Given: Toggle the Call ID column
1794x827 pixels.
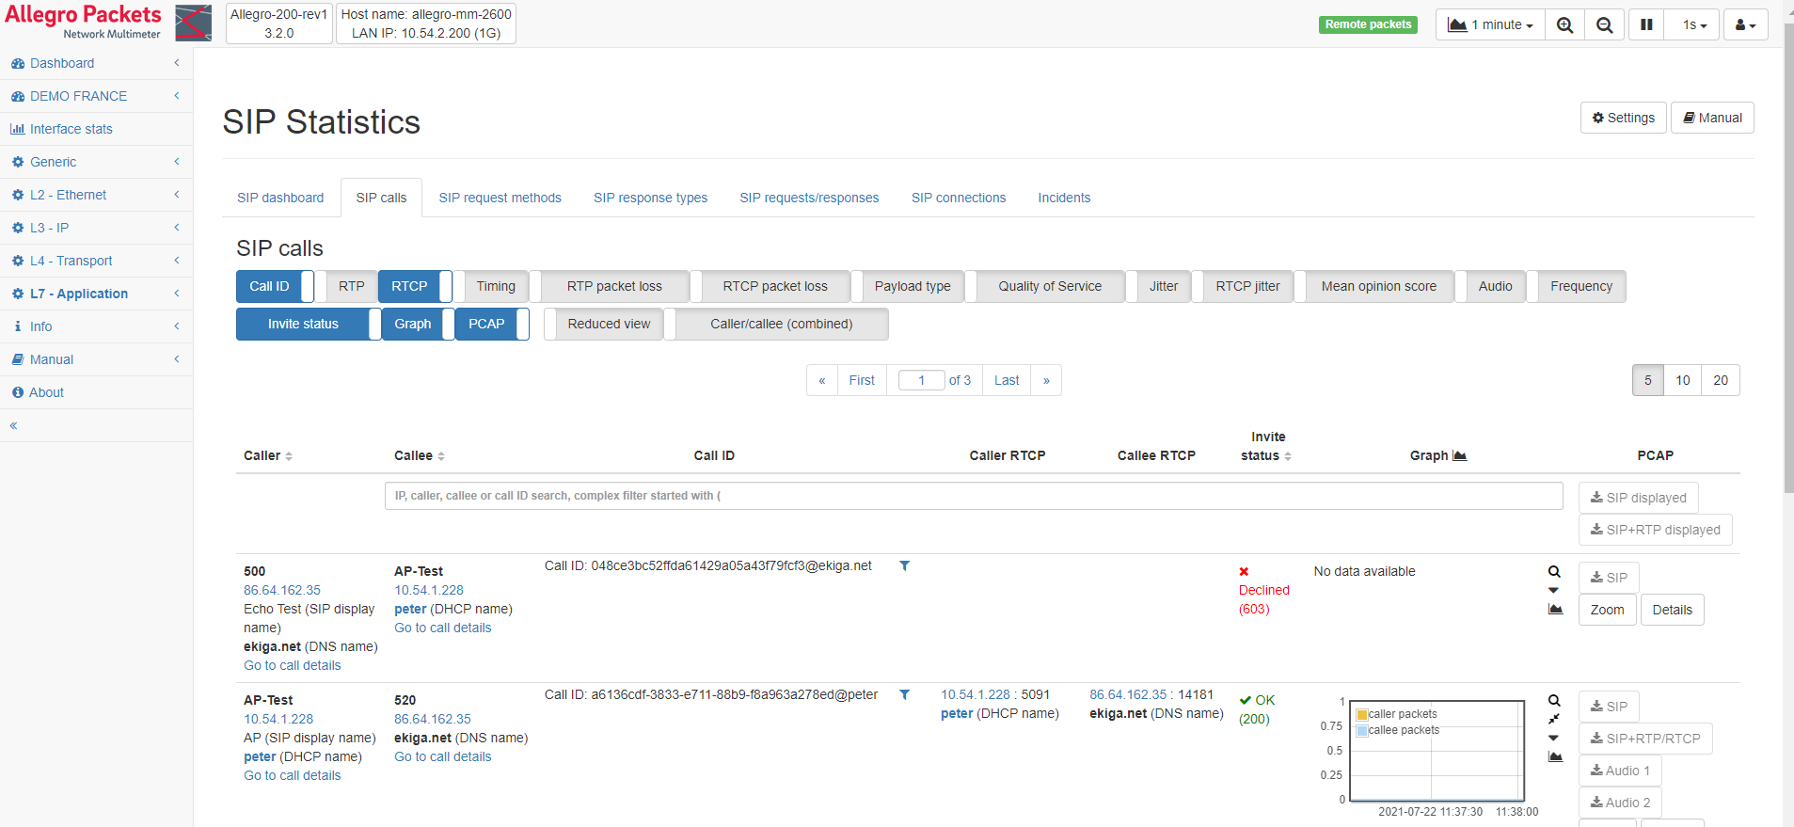Looking at the screenshot, I should (x=275, y=286).
